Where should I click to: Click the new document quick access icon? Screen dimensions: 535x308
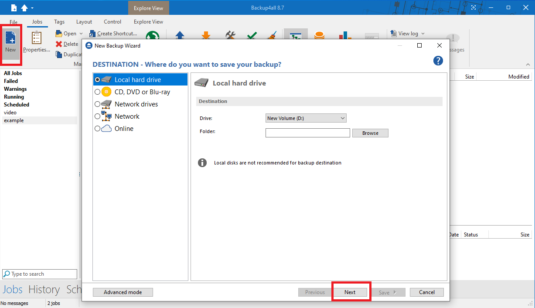[x=14, y=8]
